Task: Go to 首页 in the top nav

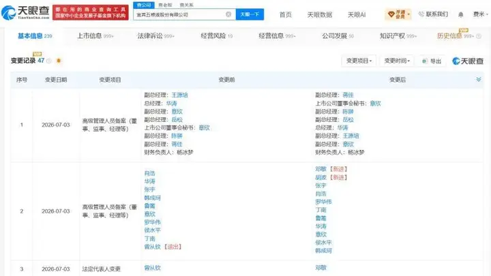Action: (x=285, y=15)
